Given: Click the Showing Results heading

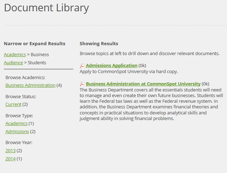Looking at the screenshot, I should [99, 43].
